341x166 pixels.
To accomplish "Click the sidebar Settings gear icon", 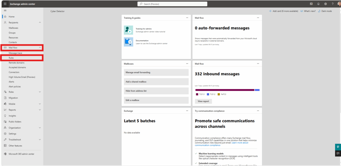I will pyautogui.click(x=5, y=134).
